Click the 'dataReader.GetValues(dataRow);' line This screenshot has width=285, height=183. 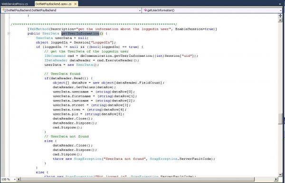point(84,87)
